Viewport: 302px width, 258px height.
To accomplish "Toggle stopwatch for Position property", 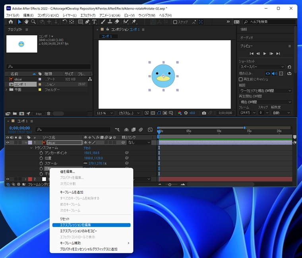I will pos(41,158).
